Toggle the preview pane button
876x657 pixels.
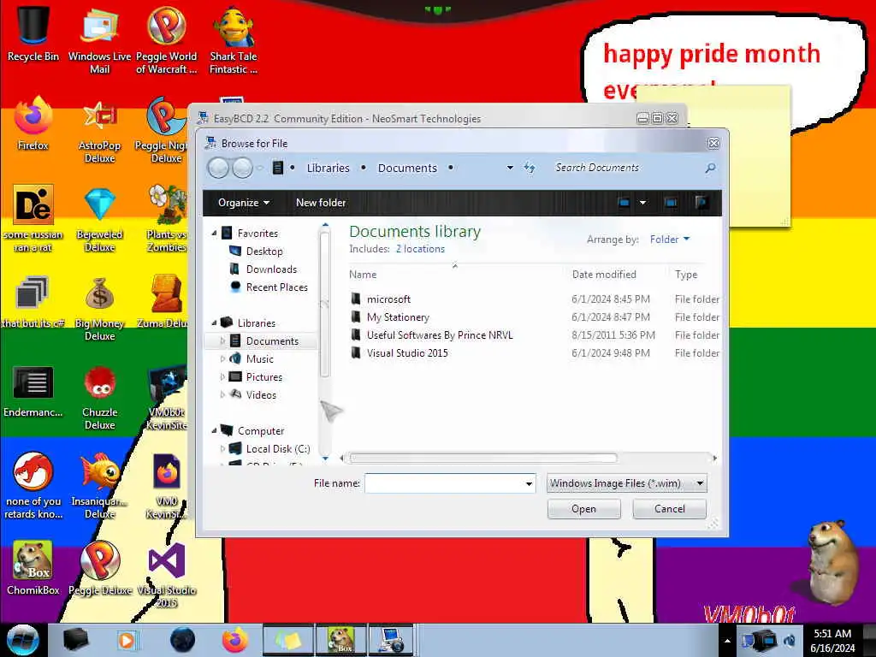point(671,202)
